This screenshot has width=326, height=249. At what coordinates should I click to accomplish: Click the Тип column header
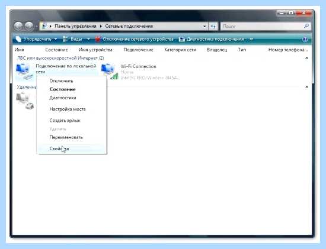tap(242, 50)
